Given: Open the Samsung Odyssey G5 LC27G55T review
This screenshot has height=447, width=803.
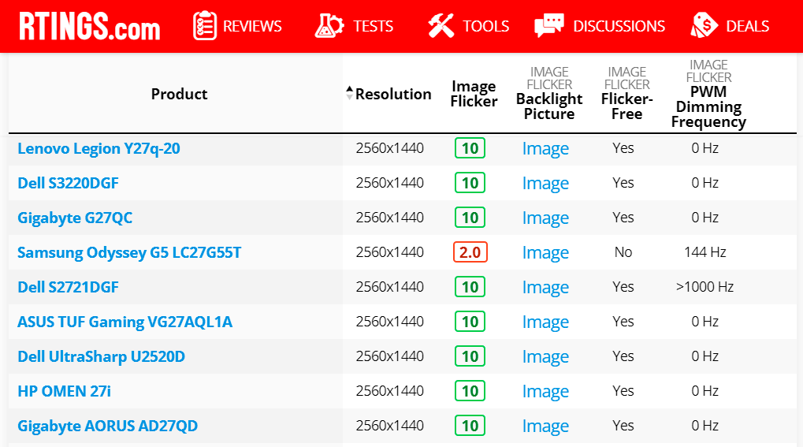Looking at the screenshot, I should (129, 253).
